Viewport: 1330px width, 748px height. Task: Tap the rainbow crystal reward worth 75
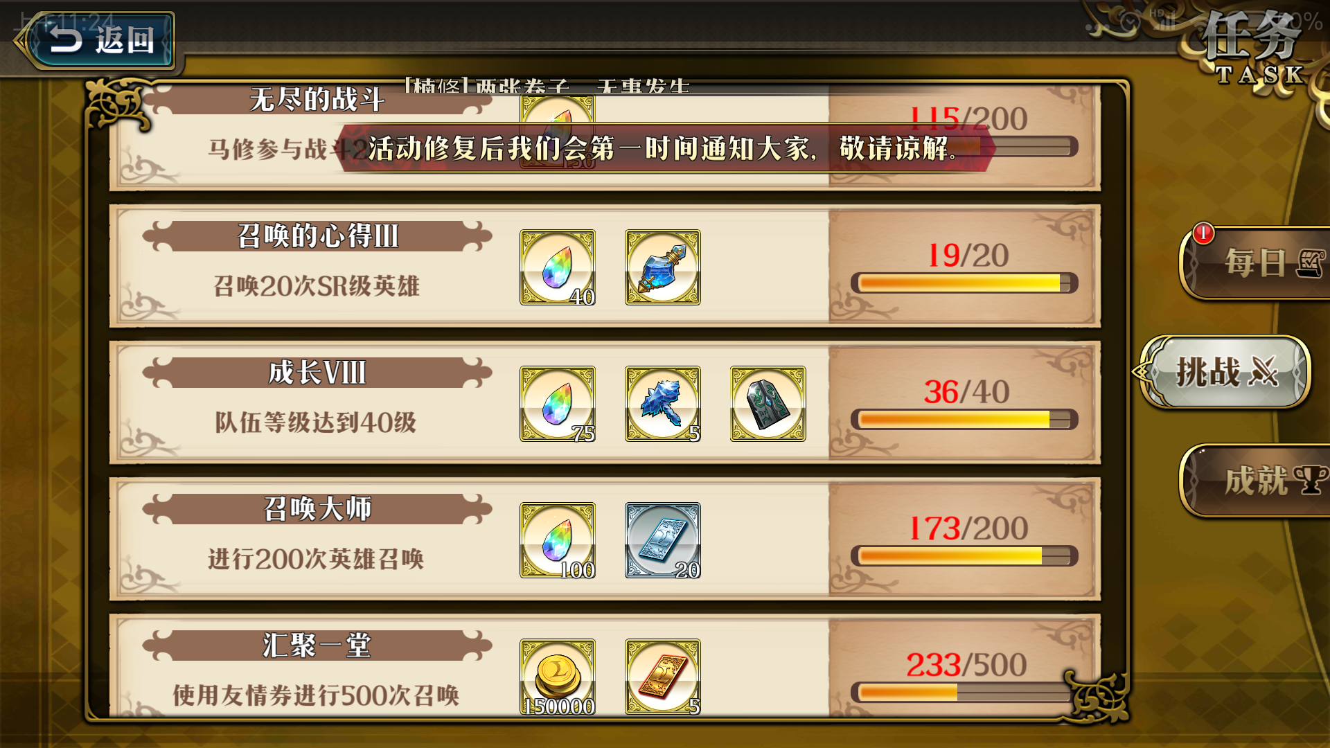coord(558,404)
